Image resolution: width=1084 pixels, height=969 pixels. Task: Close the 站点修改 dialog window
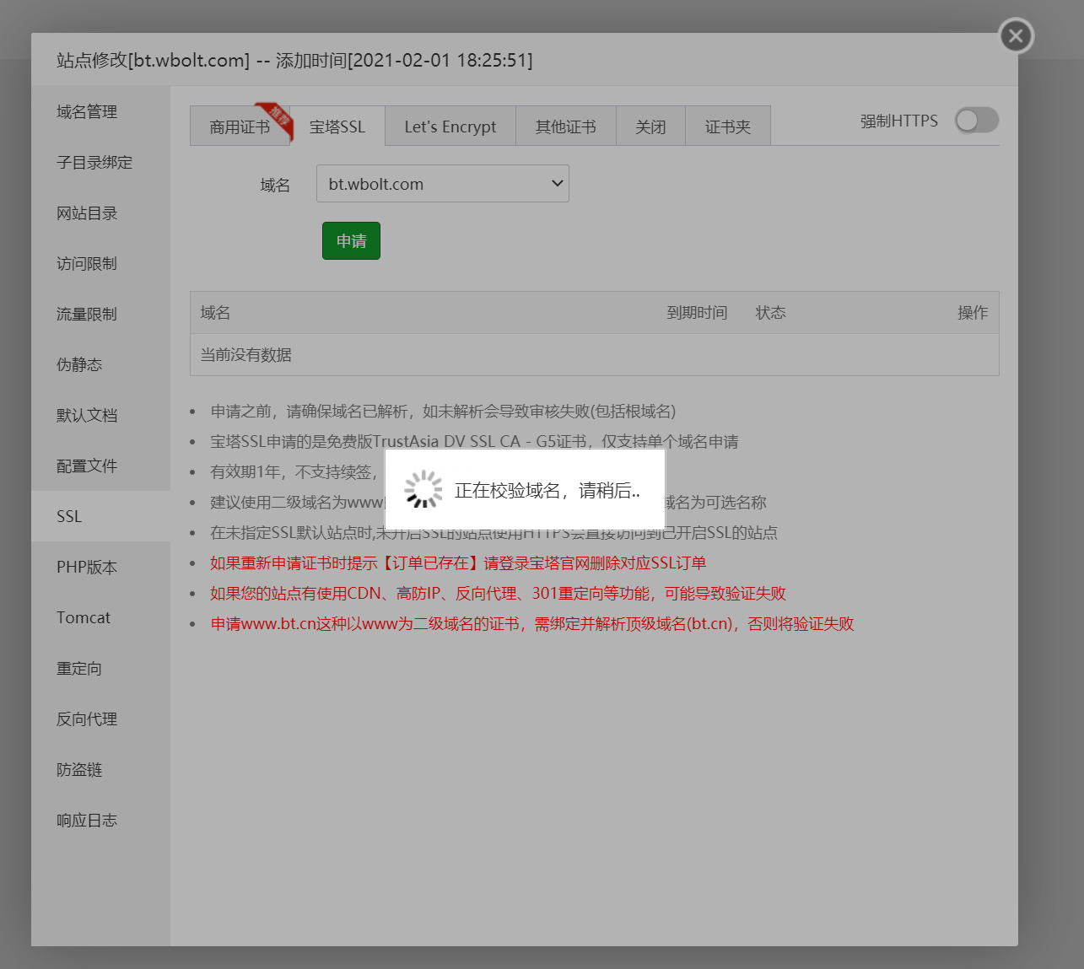(x=1015, y=35)
